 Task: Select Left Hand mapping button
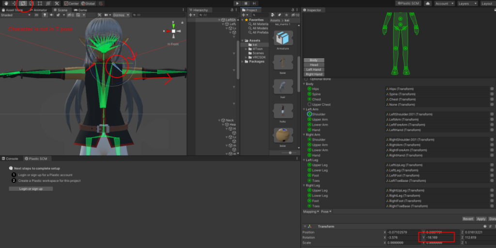point(314,70)
